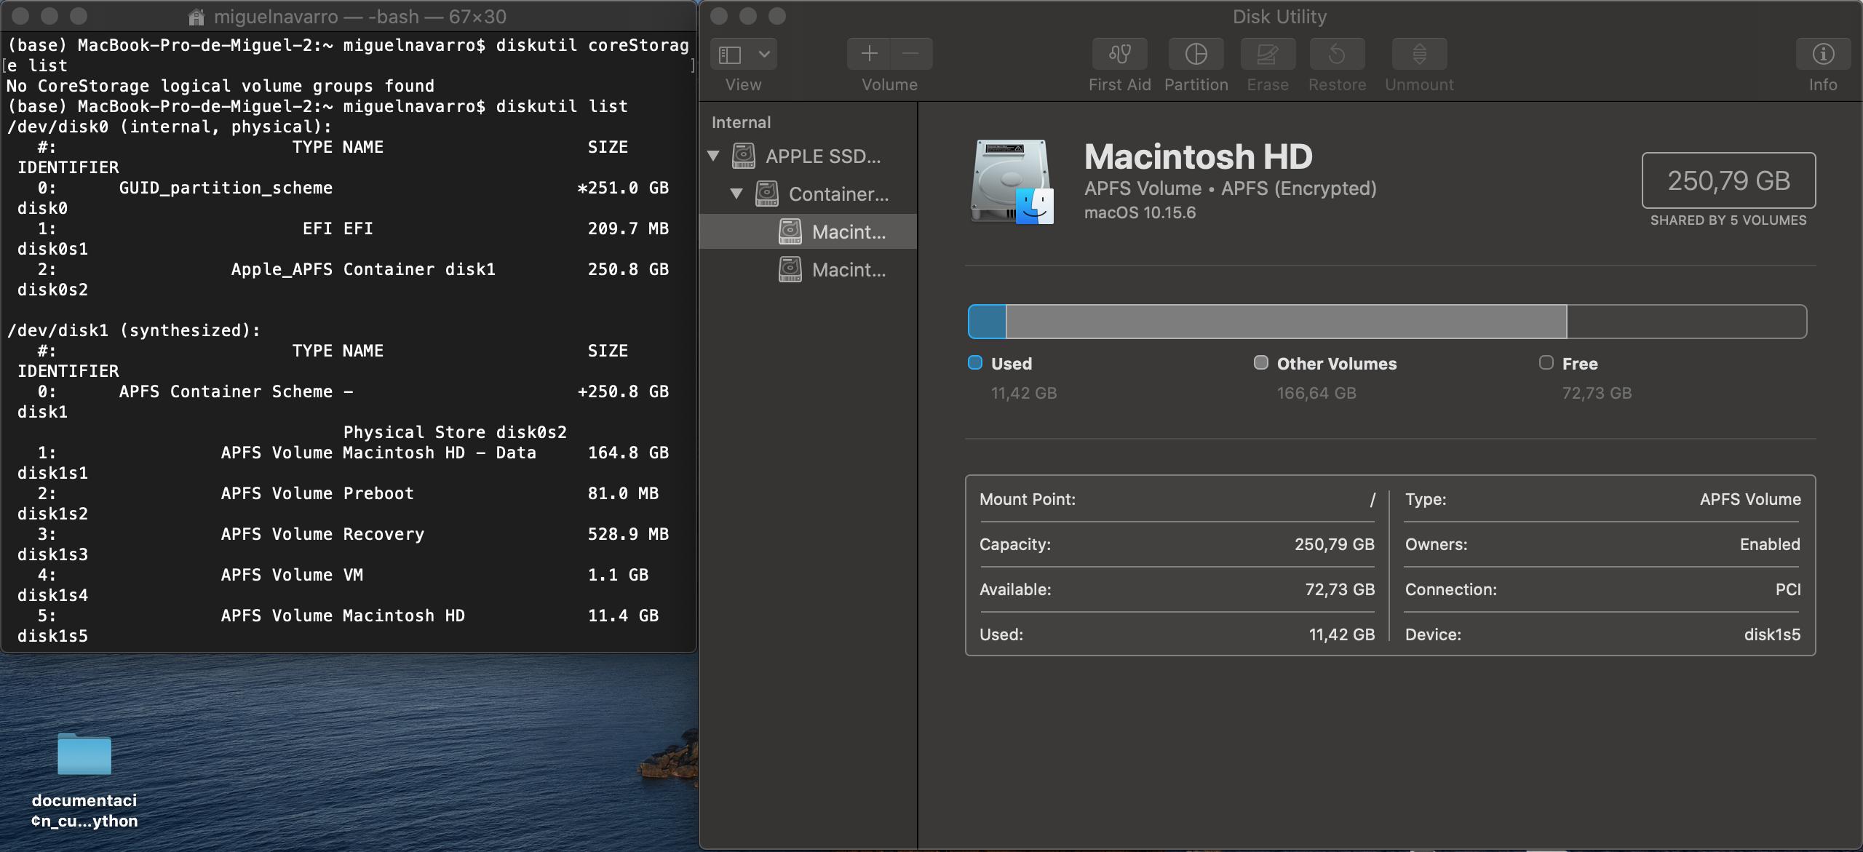Viewport: 1863px width, 852px height.
Task: Click 'GUID_partition_scheme' in Terminal output
Action: point(226,188)
